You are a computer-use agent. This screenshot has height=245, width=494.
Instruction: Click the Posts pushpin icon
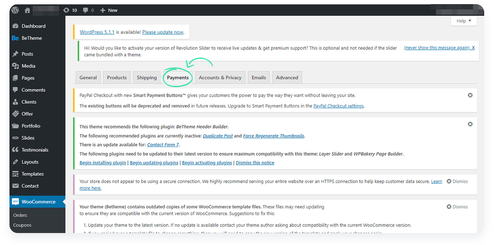pyautogui.click(x=15, y=54)
